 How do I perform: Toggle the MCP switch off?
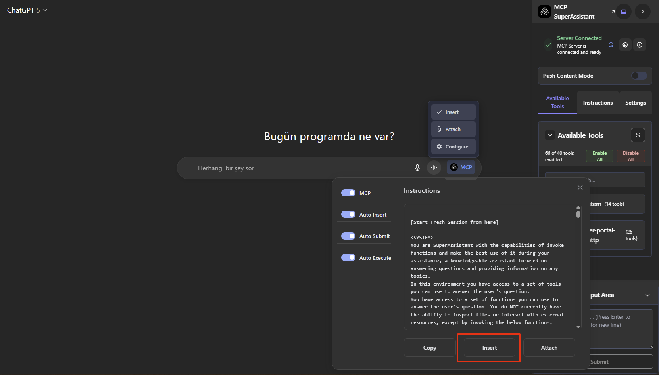pos(348,193)
